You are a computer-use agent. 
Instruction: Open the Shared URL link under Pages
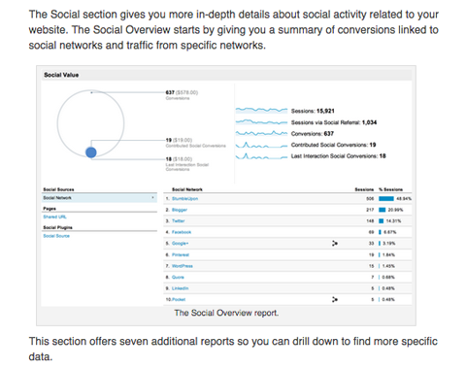click(x=54, y=217)
